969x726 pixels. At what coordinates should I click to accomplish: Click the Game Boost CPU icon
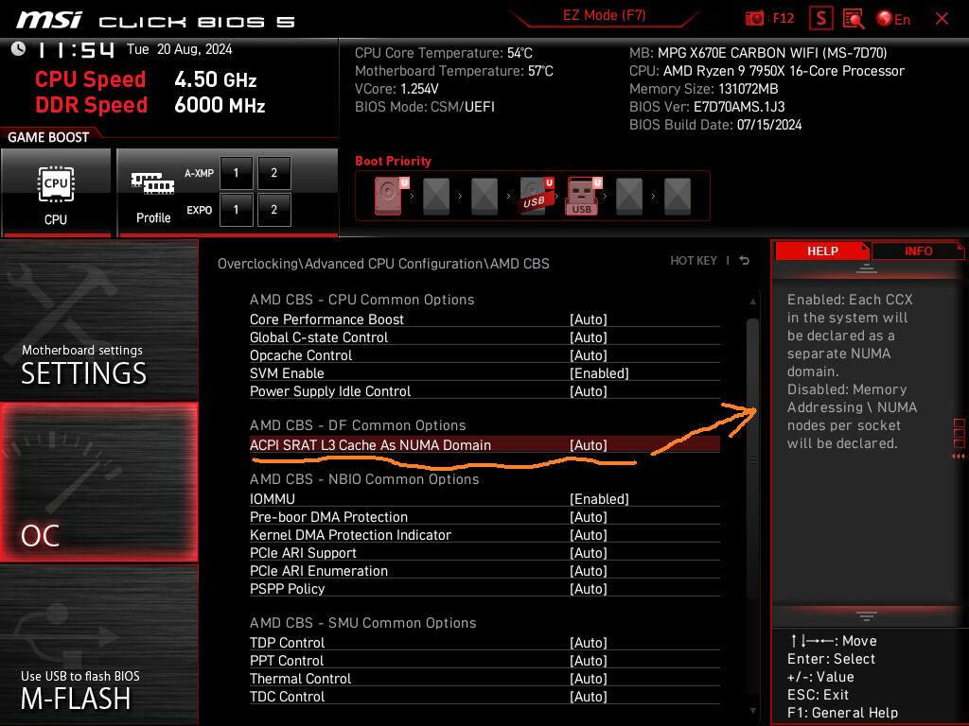pyautogui.click(x=56, y=192)
